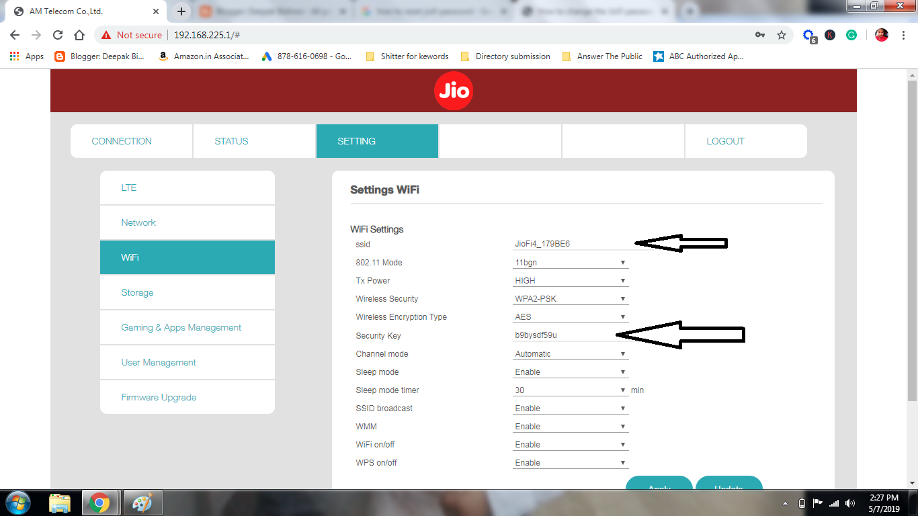This screenshot has height=516, width=918.
Task: Bookmark this page with the star icon
Action: [x=781, y=35]
